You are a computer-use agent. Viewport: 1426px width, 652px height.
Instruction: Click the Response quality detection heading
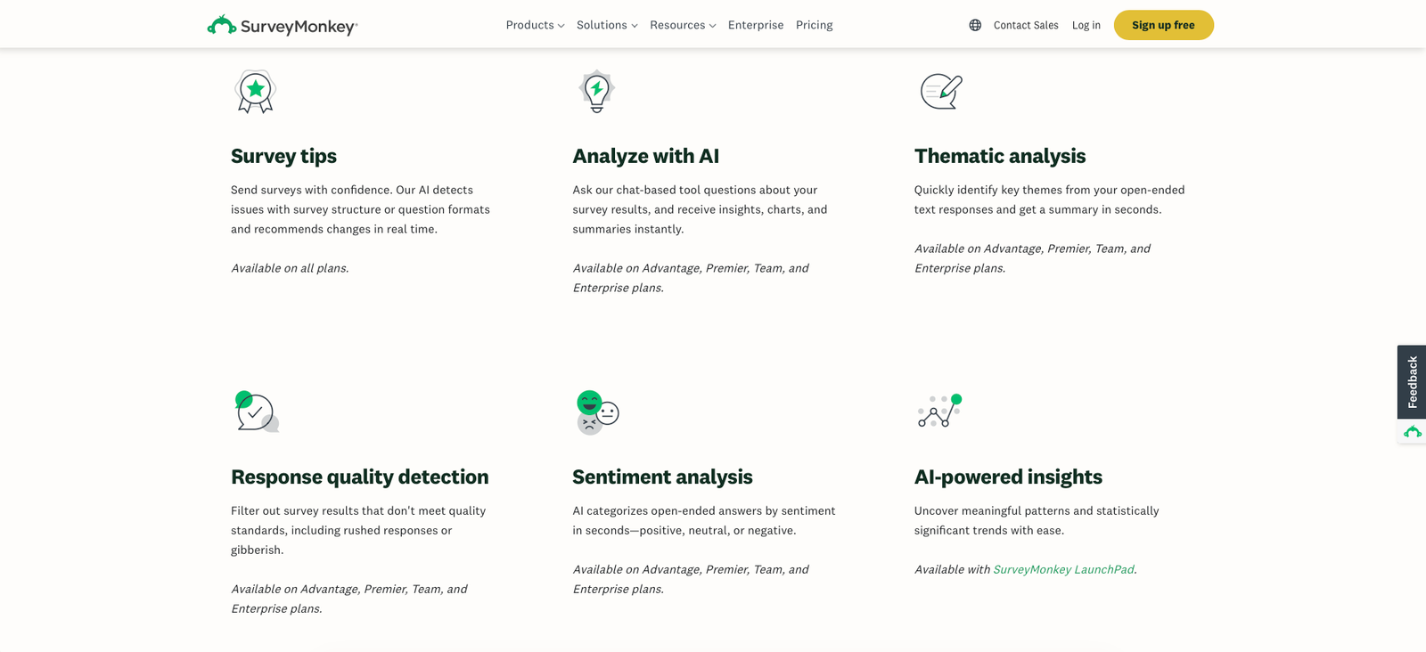tap(360, 477)
